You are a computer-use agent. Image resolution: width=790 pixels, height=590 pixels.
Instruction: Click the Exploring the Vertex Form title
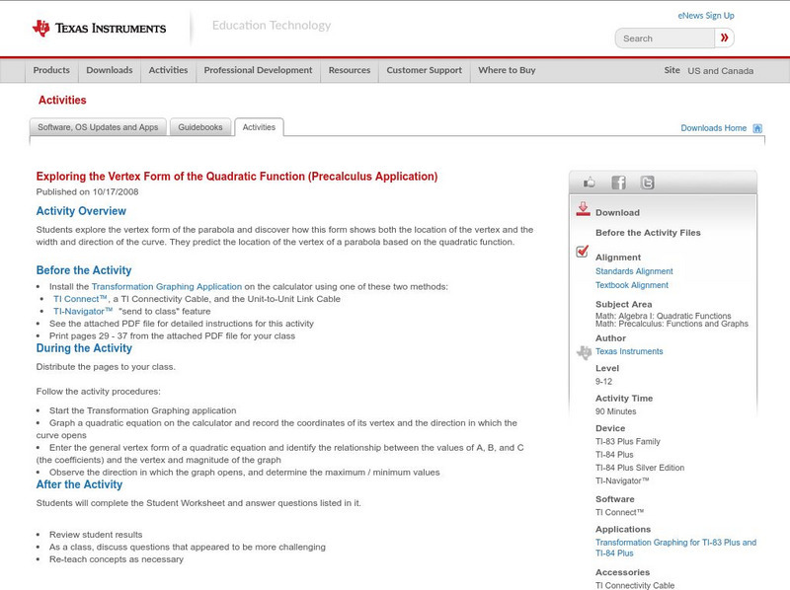click(x=237, y=177)
